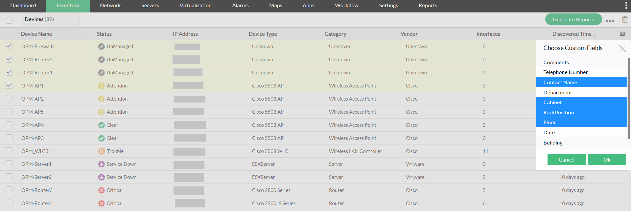Sort by Discovered Time column arrow

[x=595, y=35]
